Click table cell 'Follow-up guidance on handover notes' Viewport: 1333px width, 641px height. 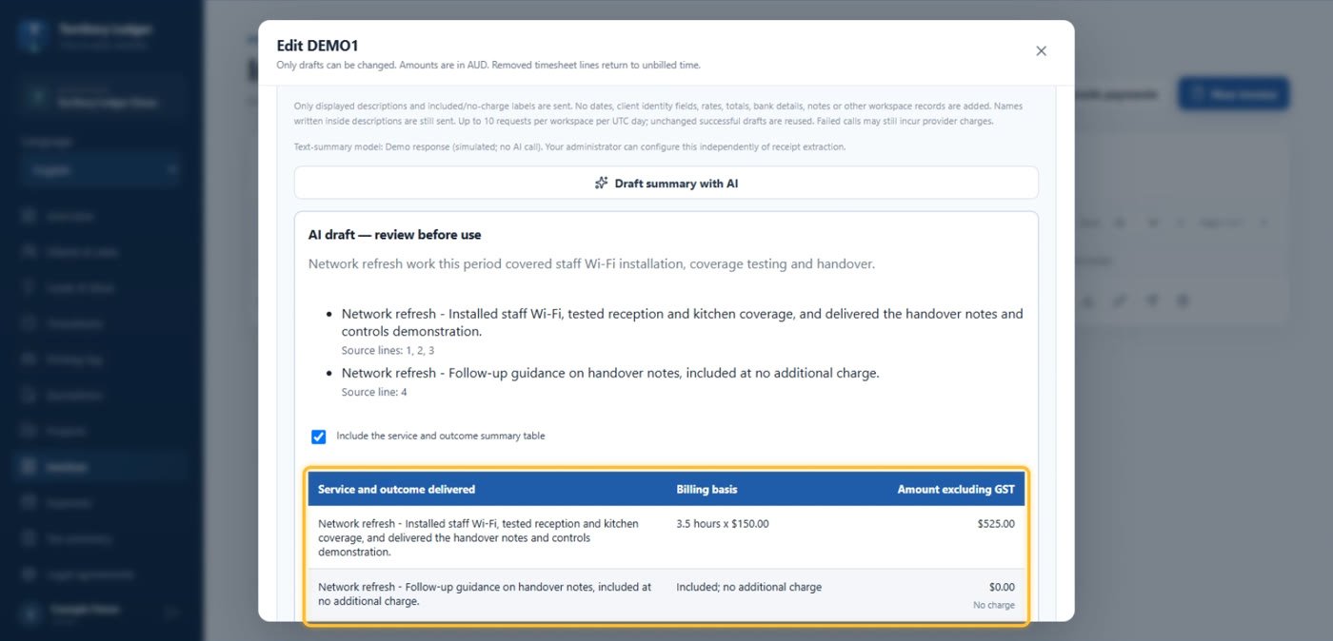(485, 593)
